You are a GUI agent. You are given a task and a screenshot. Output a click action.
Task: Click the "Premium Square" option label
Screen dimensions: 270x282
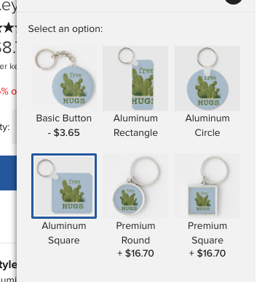(x=207, y=233)
